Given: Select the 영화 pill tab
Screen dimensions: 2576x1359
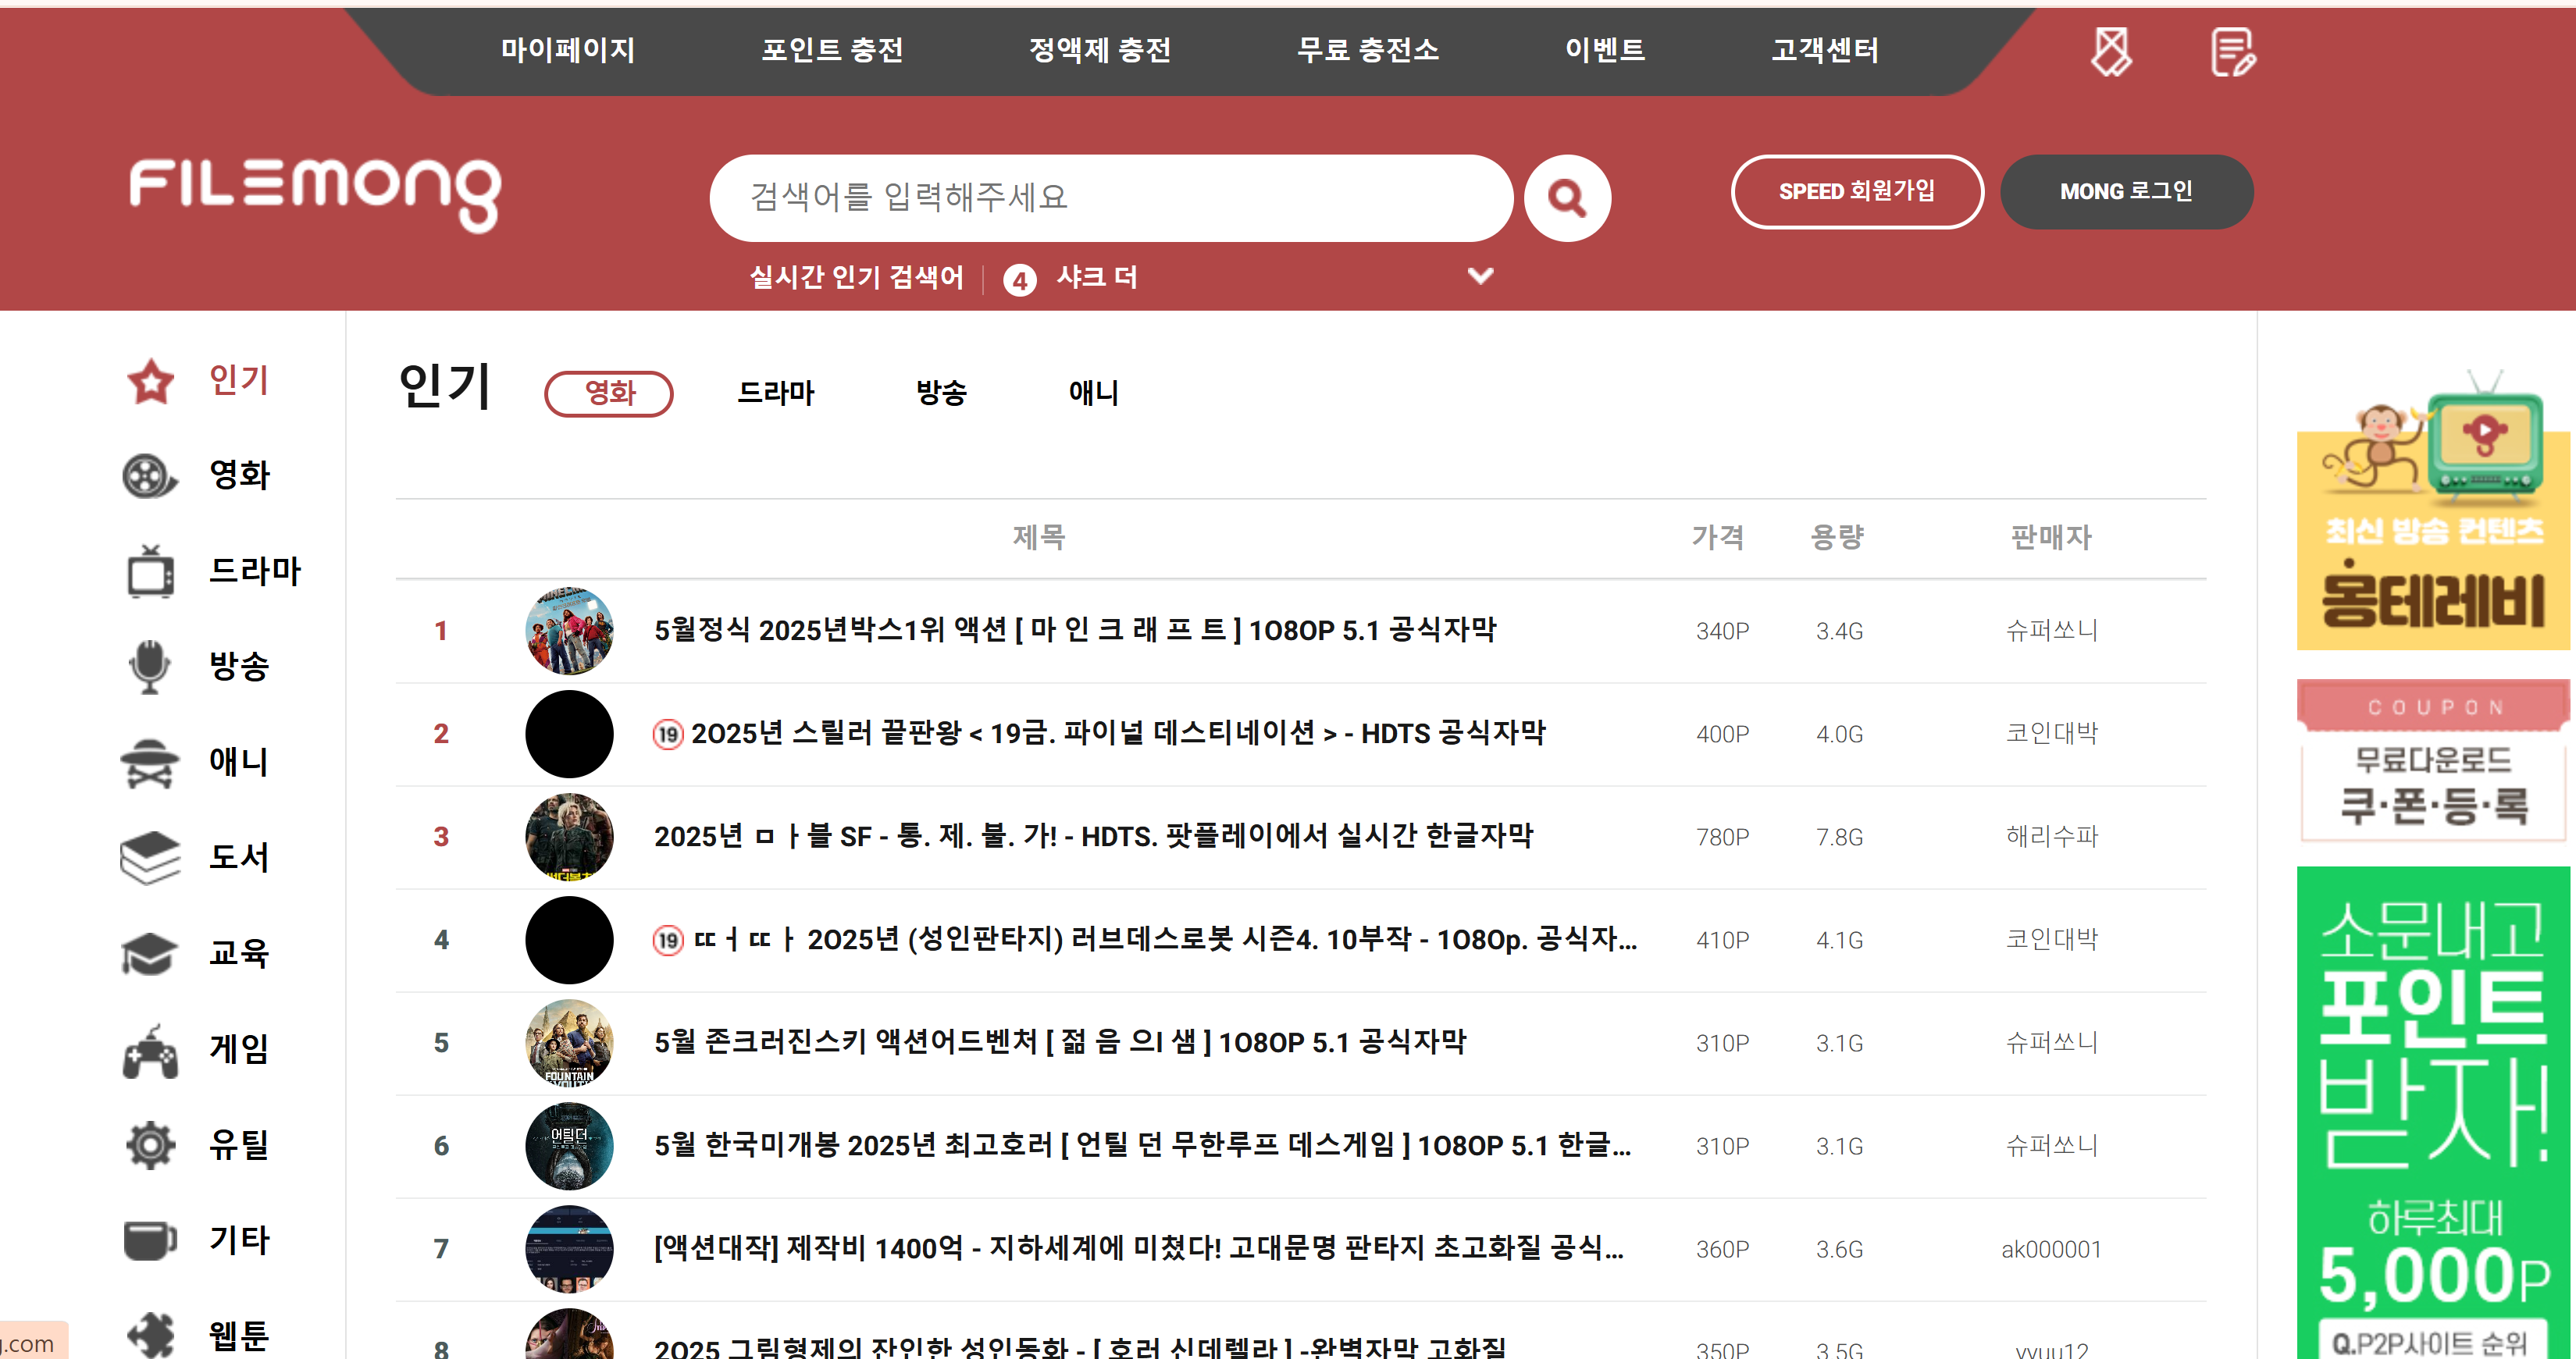Looking at the screenshot, I should point(609,393).
